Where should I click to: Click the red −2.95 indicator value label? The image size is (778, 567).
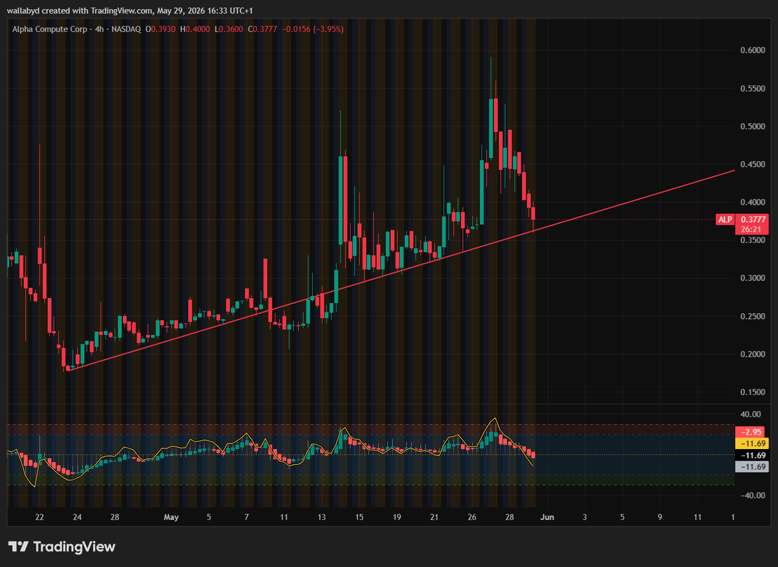tap(751, 432)
